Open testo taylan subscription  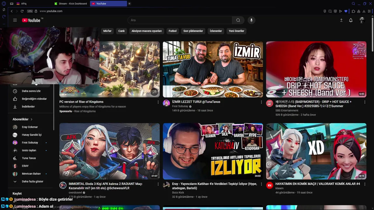(31, 150)
